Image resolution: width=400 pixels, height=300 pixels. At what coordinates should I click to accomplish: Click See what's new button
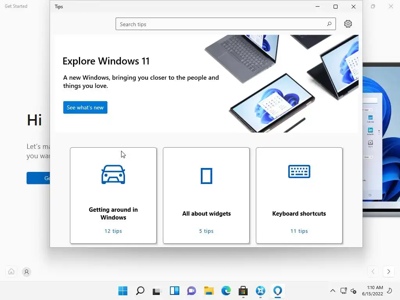click(x=85, y=107)
